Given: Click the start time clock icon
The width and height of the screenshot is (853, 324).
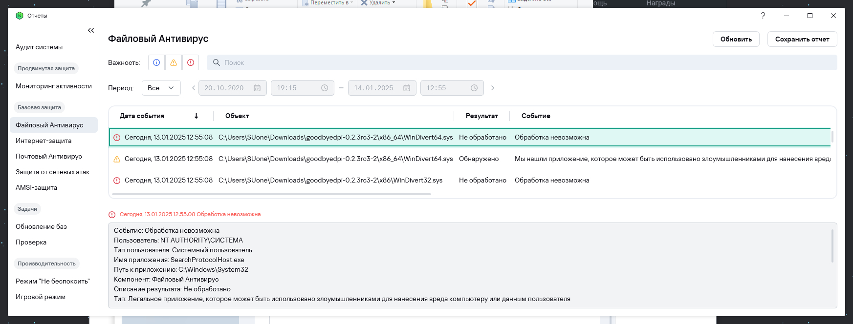Looking at the screenshot, I should coord(325,88).
